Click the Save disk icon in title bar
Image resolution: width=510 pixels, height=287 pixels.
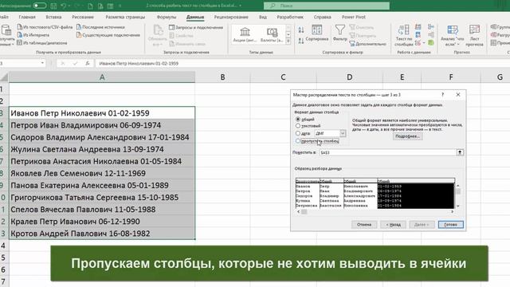(53, 6)
